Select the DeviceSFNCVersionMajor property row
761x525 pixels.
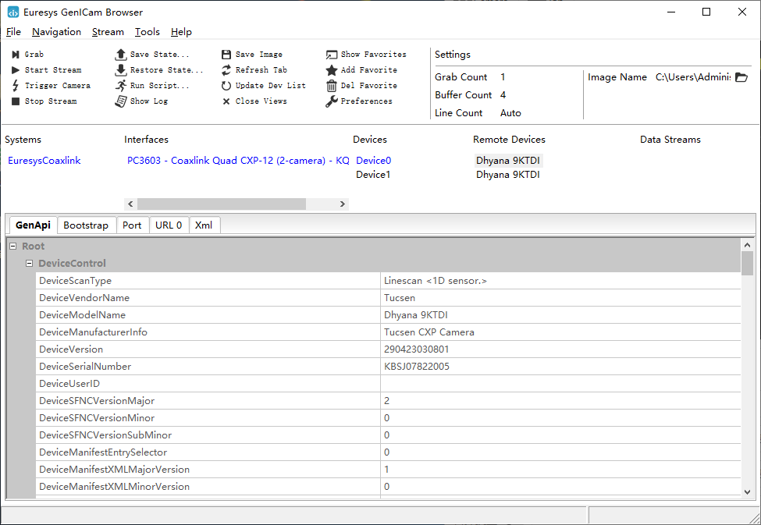click(x=388, y=401)
